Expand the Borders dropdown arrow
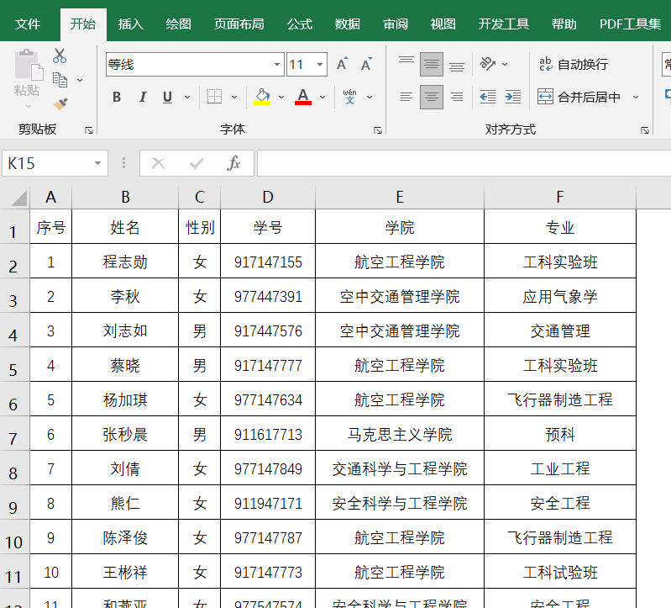The height and width of the screenshot is (608, 671). 234,98
